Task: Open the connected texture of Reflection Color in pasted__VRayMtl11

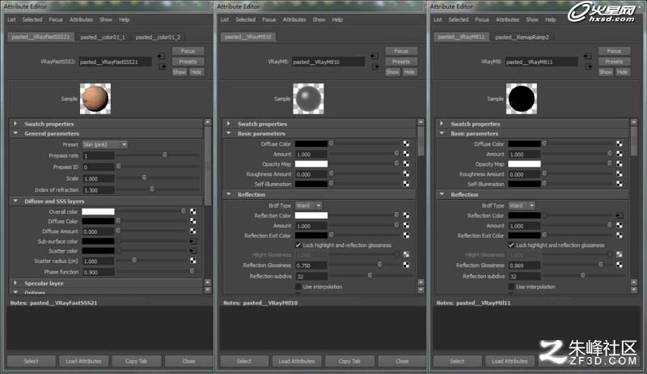Action: pos(620,215)
